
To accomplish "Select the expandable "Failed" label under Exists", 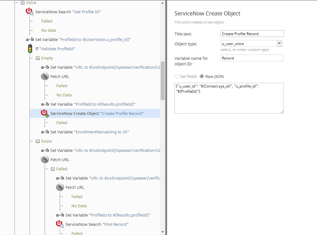I will coord(62,169).
